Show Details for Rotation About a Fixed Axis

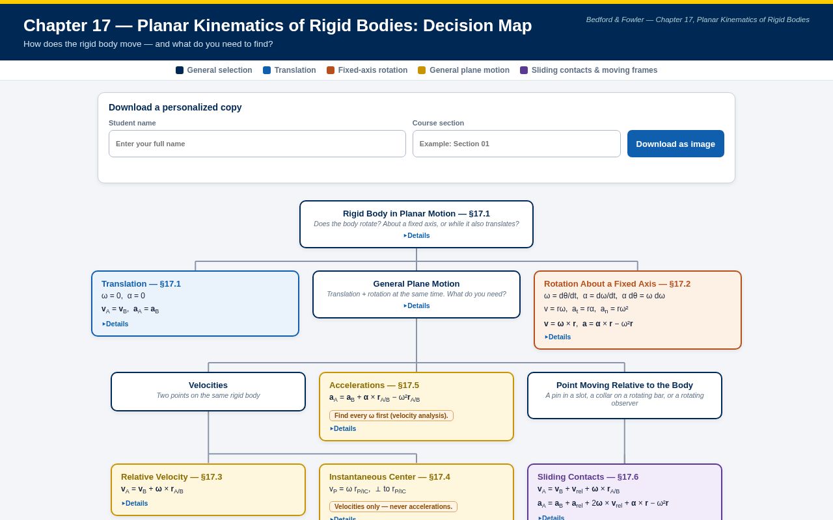pyautogui.click(x=558, y=337)
